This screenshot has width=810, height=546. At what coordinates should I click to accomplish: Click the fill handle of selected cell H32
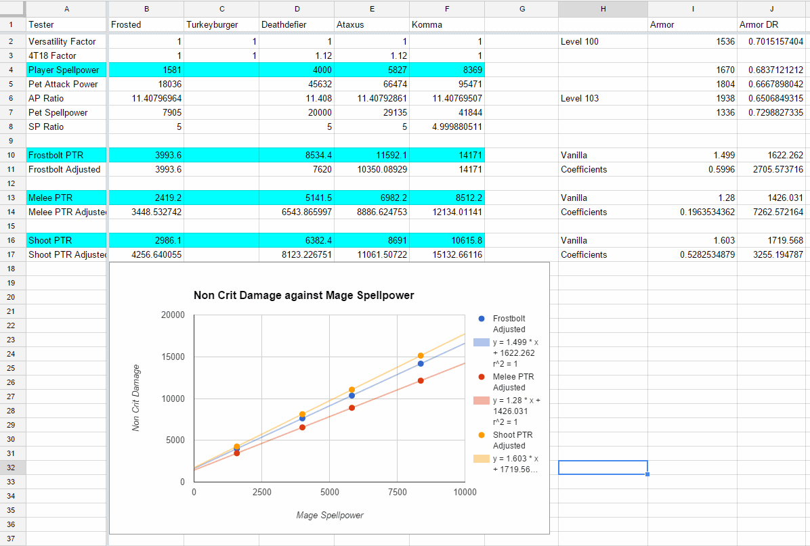(x=647, y=474)
